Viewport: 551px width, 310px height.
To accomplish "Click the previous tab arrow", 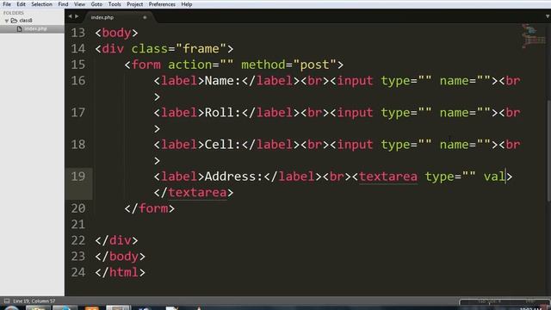I will coord(70,16).
